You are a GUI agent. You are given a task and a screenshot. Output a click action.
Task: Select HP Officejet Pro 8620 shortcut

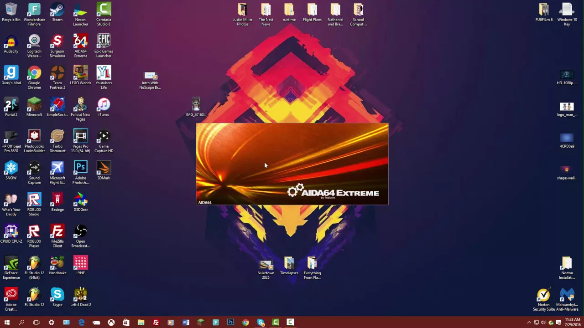[11, 142]
